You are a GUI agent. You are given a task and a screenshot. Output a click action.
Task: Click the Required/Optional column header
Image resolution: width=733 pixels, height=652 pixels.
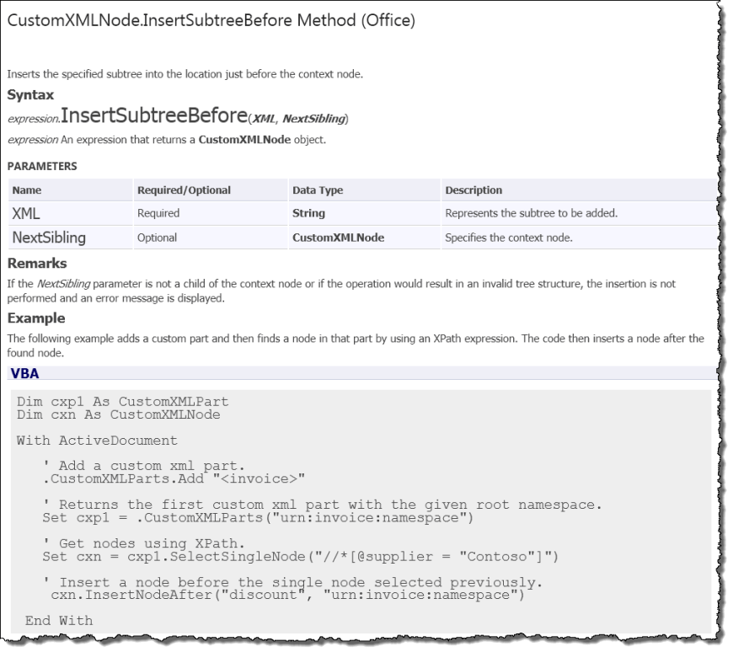(x=179, y=190)
